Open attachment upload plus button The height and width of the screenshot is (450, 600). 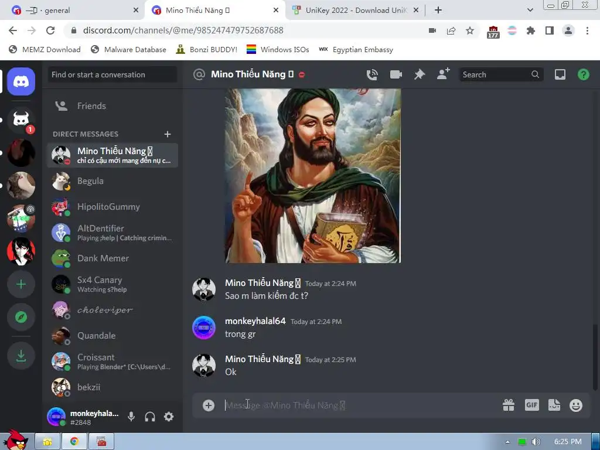(209, 405)
